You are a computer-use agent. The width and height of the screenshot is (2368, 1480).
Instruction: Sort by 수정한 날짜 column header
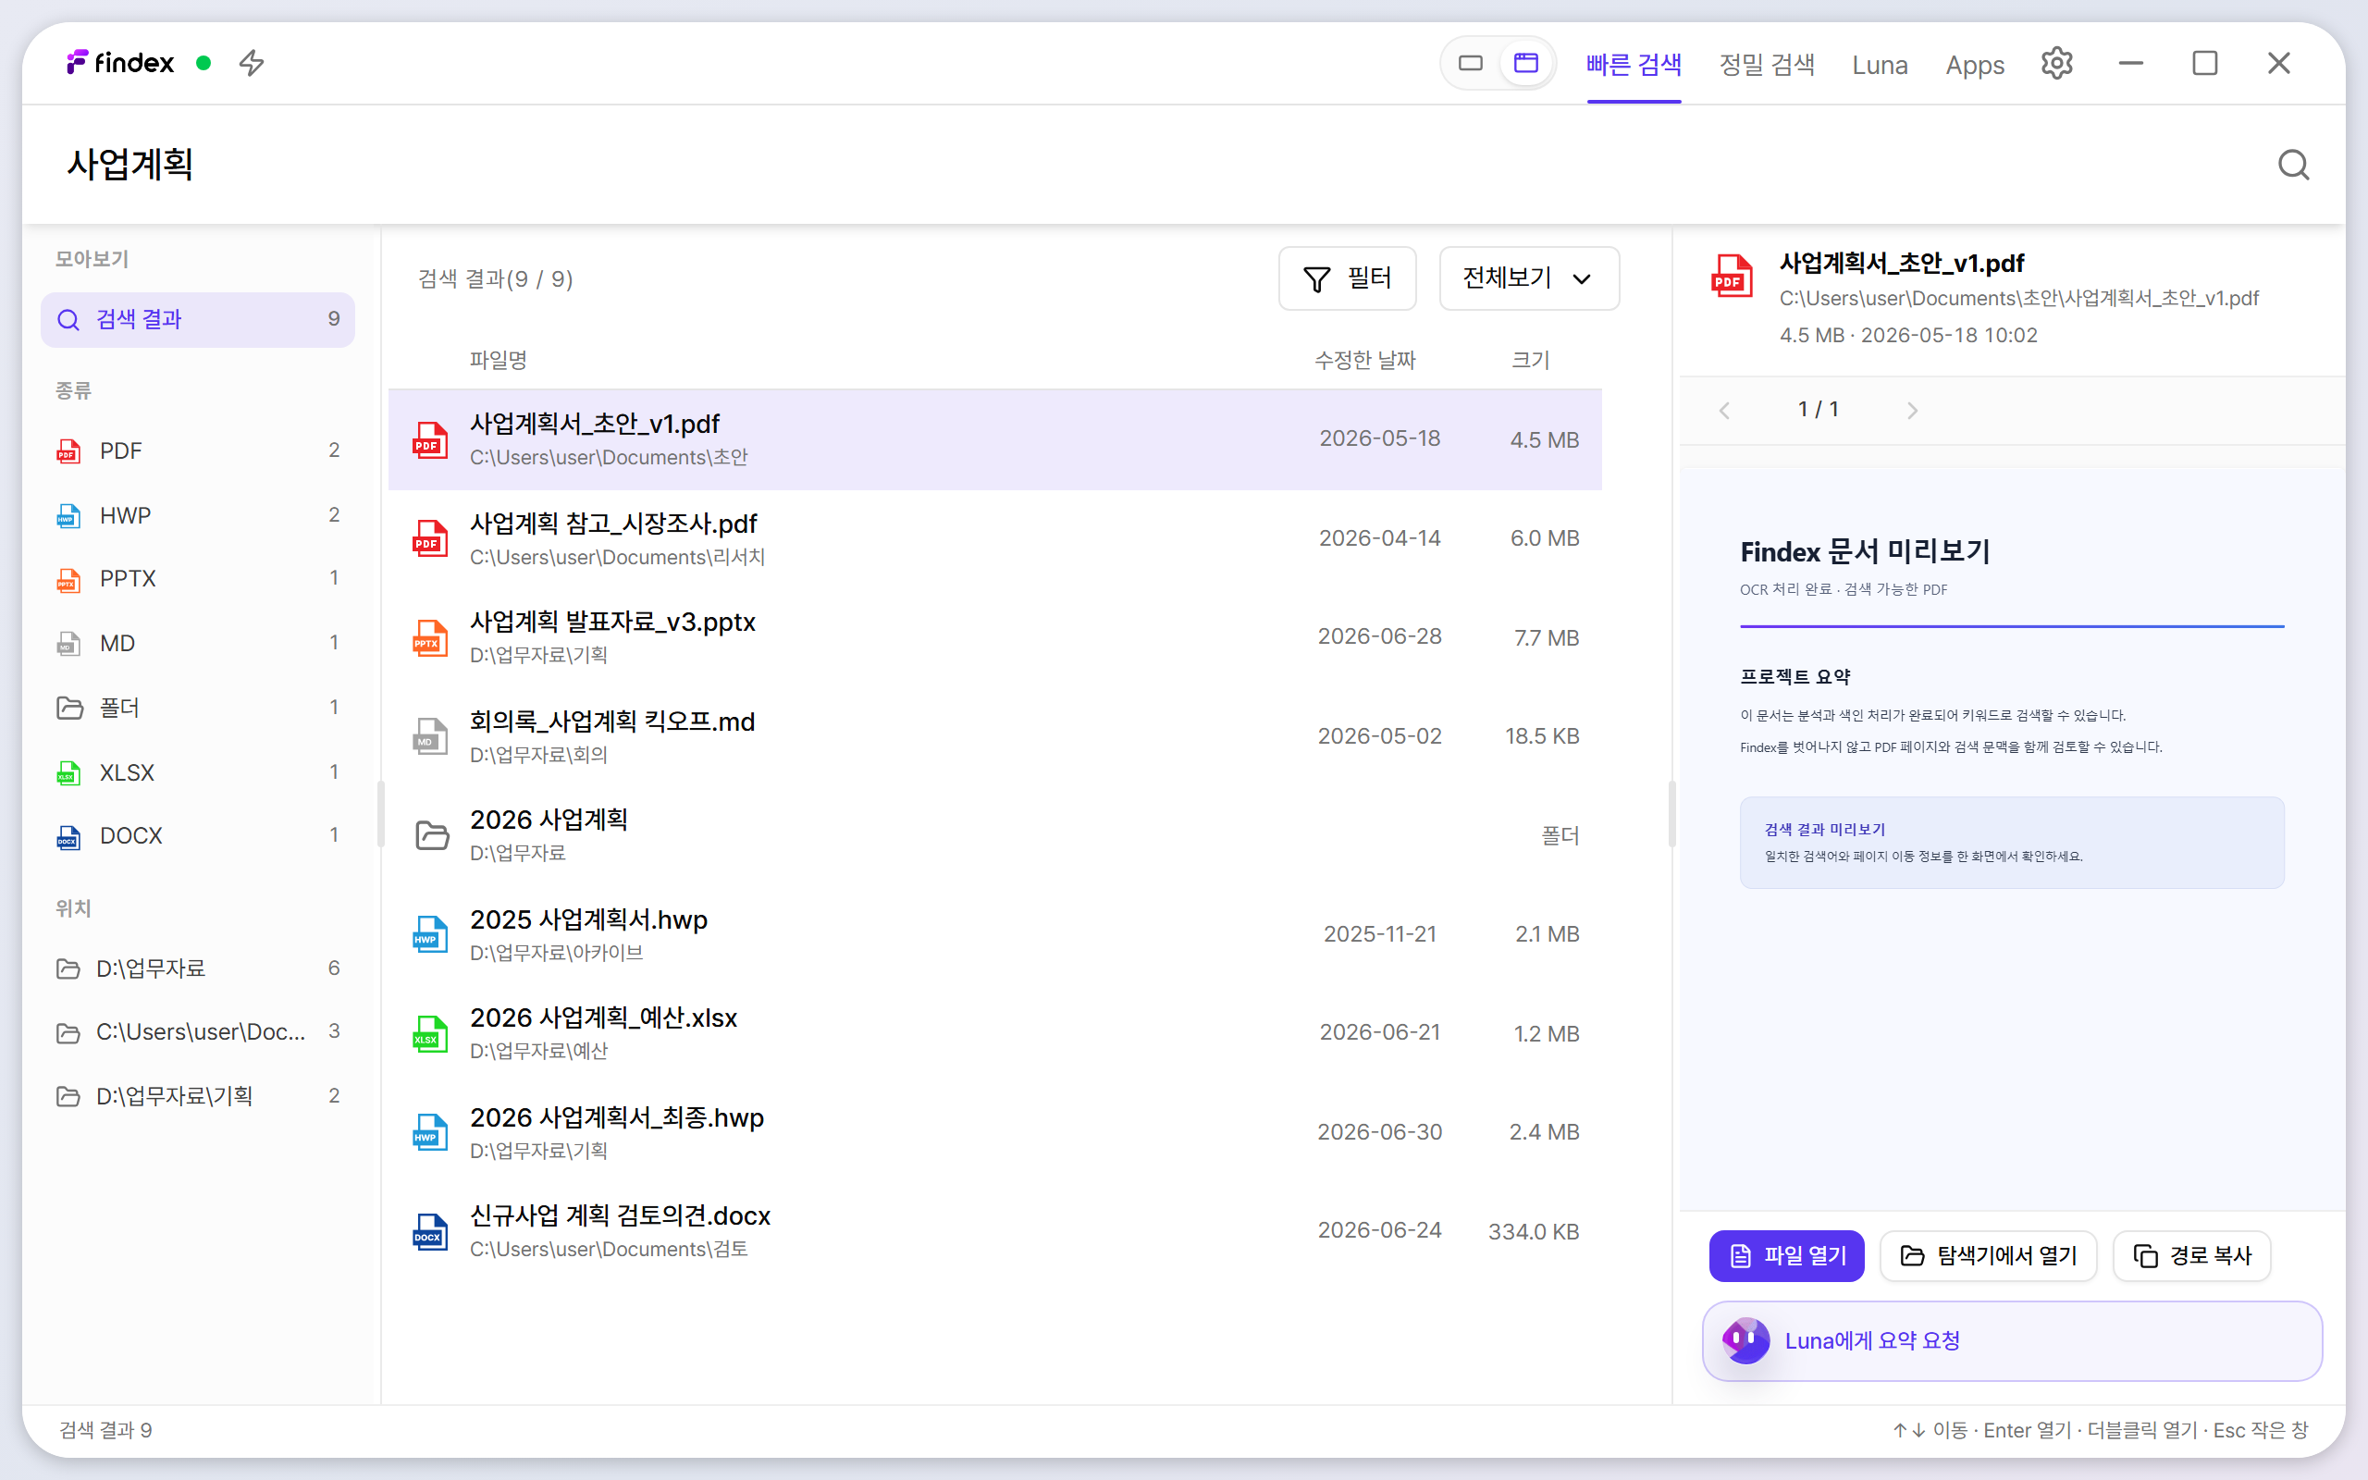point(1364,360)
